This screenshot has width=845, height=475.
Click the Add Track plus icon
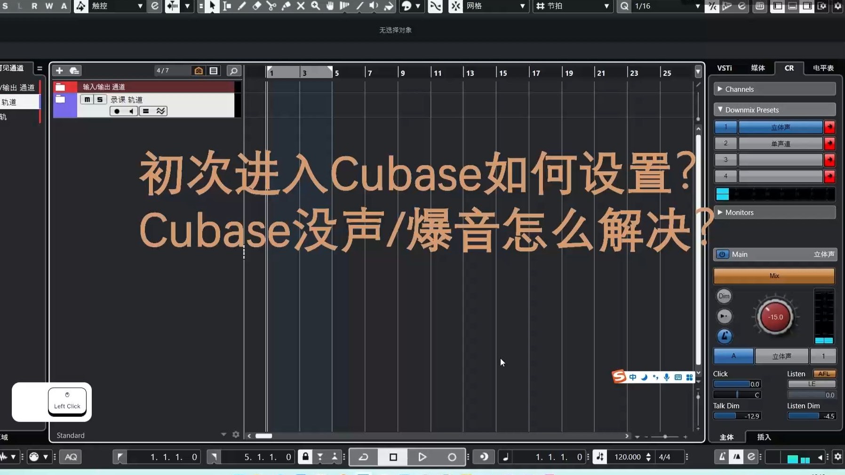coord(60,71)
